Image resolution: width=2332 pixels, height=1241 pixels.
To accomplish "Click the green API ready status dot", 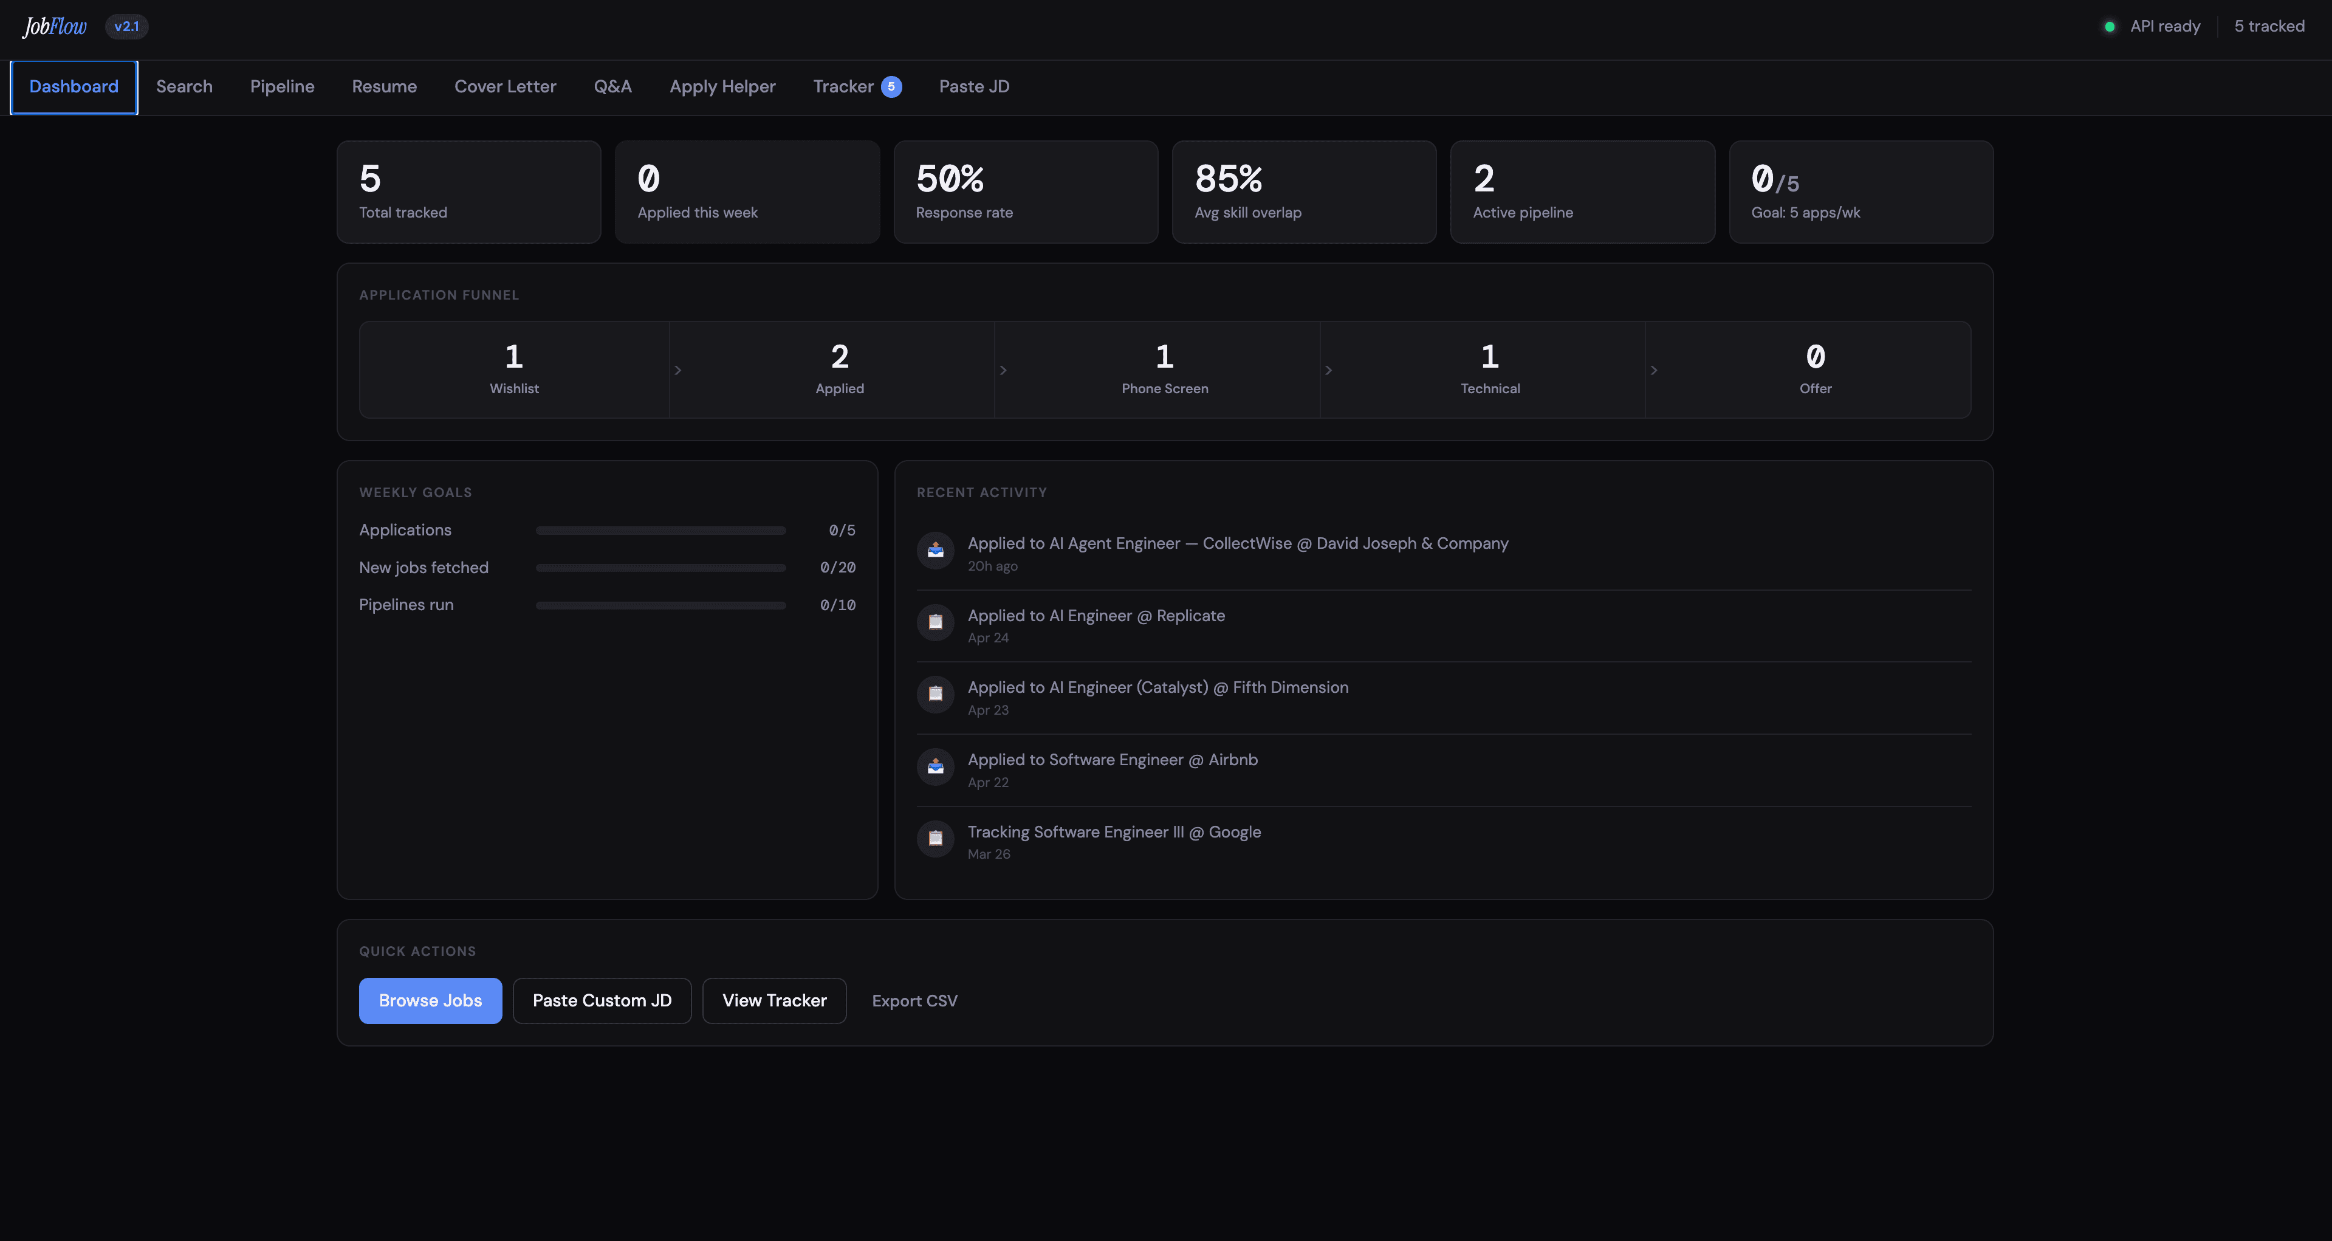I will [x=2109, y=26].
